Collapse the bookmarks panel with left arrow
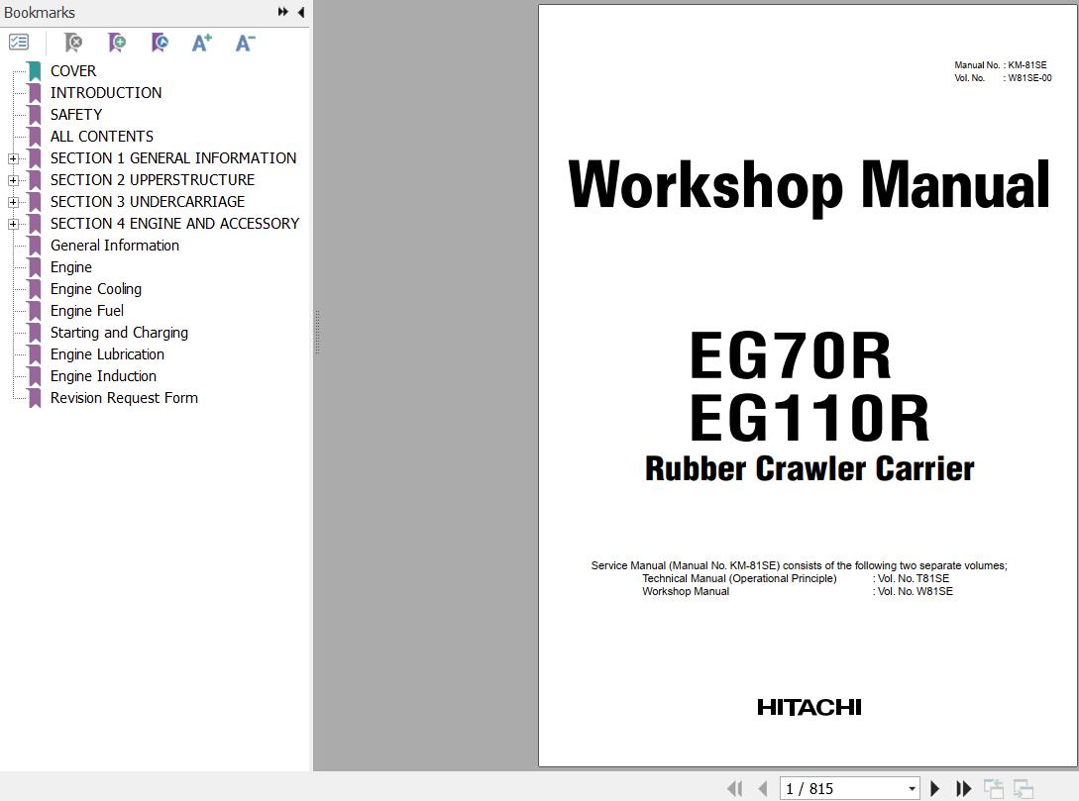This screenshot has width=1079, height=801. 301,12
